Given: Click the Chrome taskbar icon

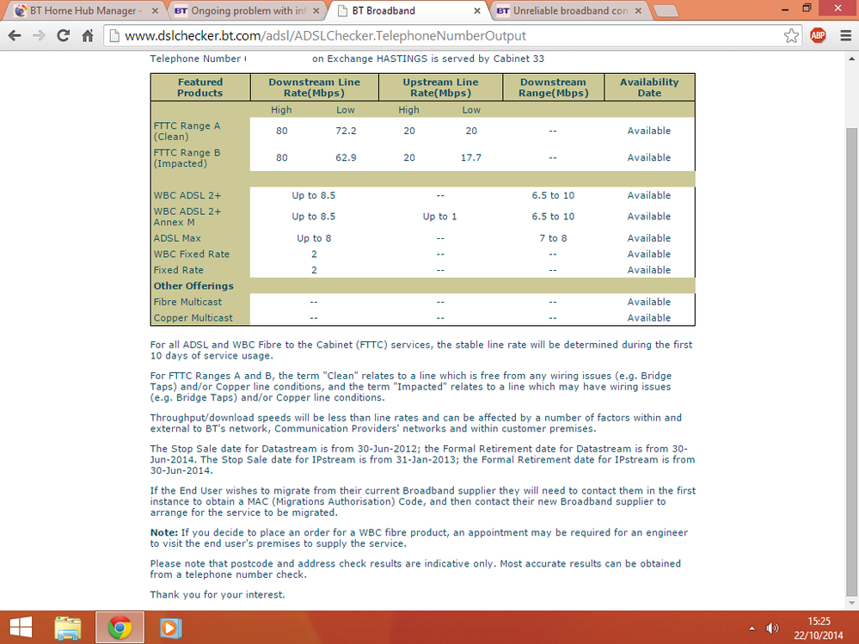Looking at the screenshot, I should pos(120,628).
